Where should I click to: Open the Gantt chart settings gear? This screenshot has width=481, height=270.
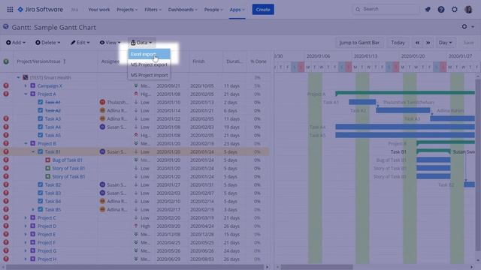[464, 27]
